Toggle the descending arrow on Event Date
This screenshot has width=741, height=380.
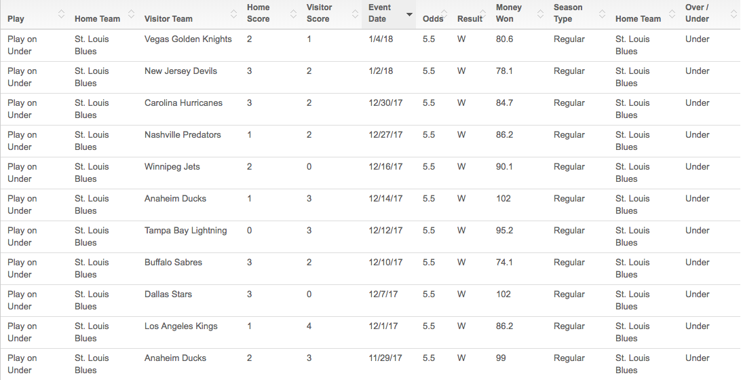pyautogui.click(x=409, y=14)
